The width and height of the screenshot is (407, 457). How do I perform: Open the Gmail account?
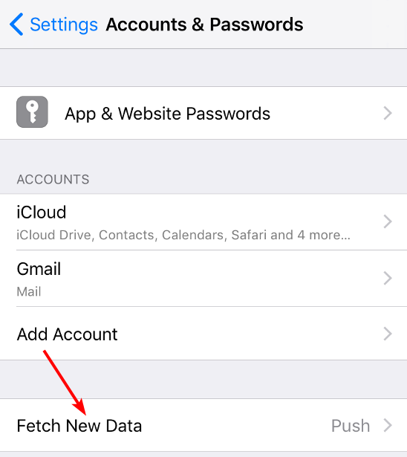point(203,279)
